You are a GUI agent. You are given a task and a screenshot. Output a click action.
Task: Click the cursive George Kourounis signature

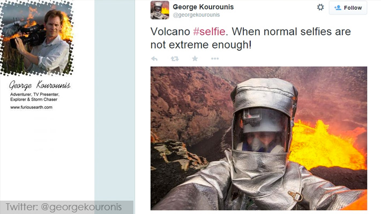tap(40, 85)
